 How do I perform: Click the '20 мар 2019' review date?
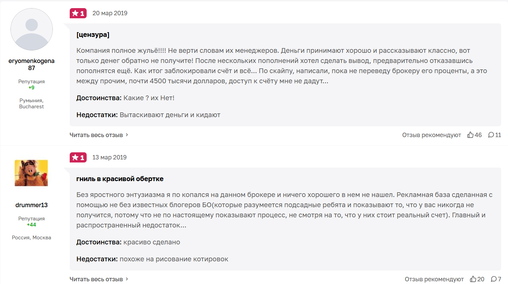pyautogui.click(x=110, y=13)
